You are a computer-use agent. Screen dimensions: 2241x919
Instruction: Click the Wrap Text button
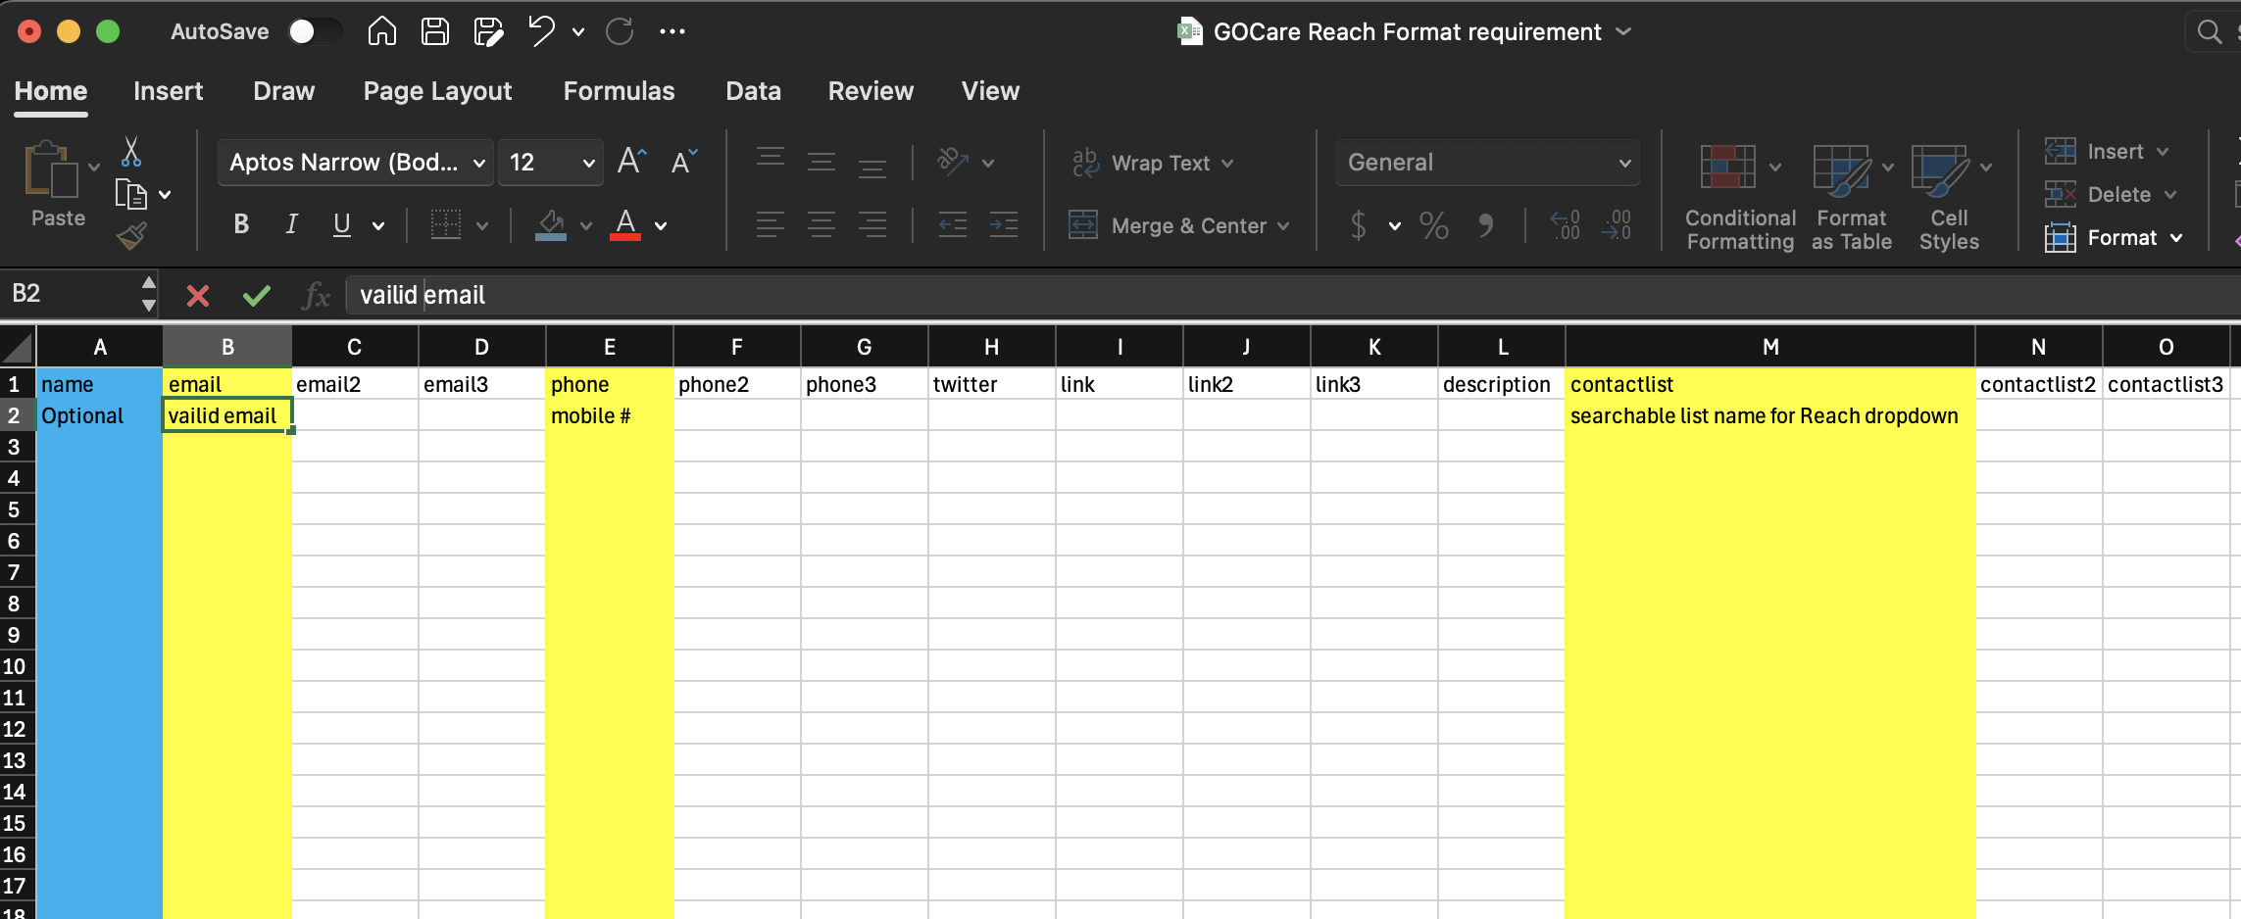point(1141,163)
